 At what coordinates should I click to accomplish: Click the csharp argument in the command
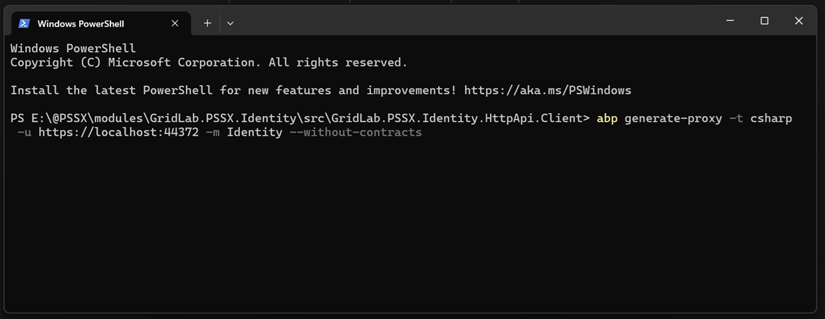[x=771, y=118]
